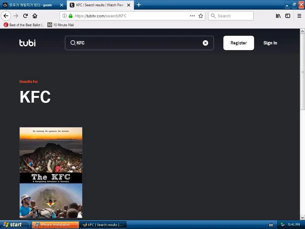Toggle the browser sidebar view
The image size is (305, 229).
(288, 16)
